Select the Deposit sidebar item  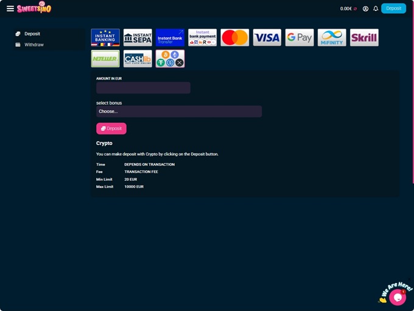coord(49,34)
